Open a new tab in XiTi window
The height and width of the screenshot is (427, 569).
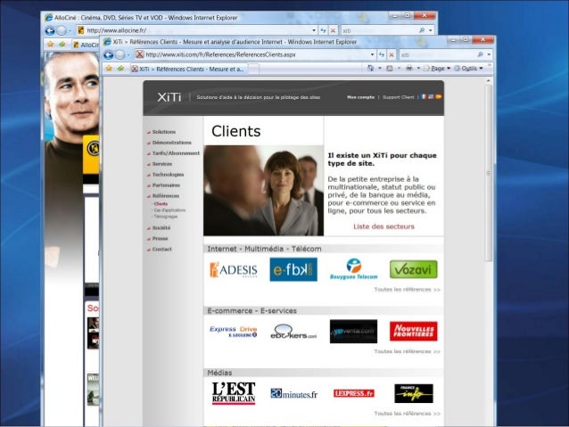pos(253,69)
